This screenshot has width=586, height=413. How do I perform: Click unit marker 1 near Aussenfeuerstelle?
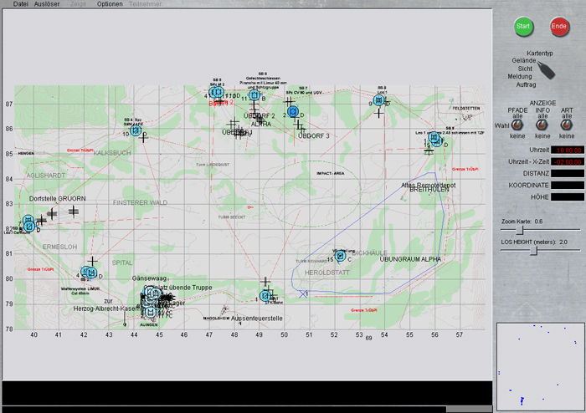265,296
